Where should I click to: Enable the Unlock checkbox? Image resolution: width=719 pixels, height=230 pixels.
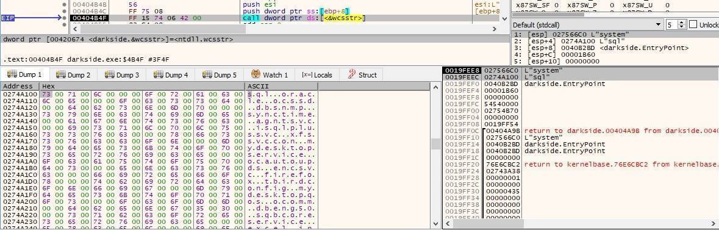693,25
